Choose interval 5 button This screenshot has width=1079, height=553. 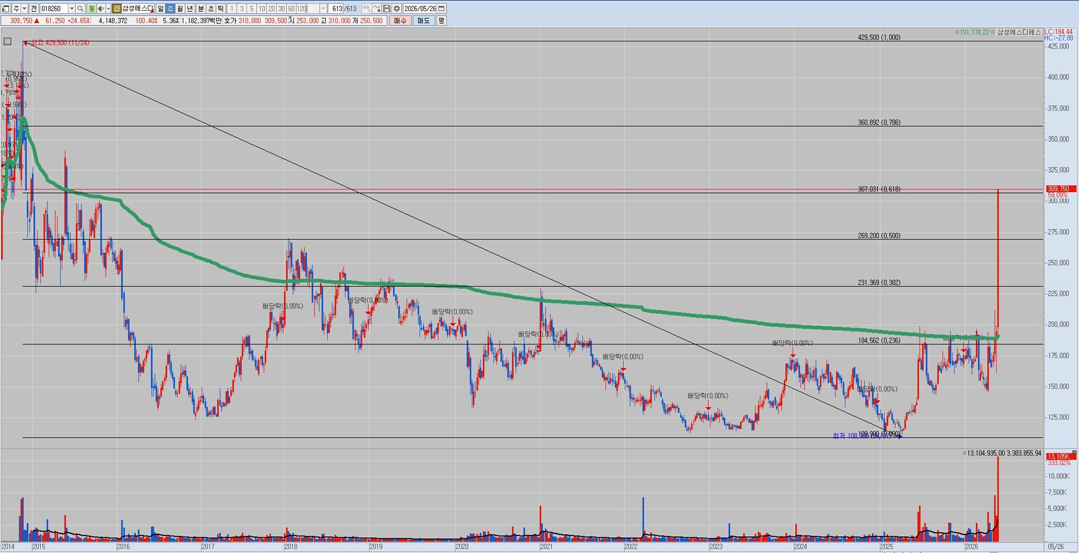click(252, 8)
